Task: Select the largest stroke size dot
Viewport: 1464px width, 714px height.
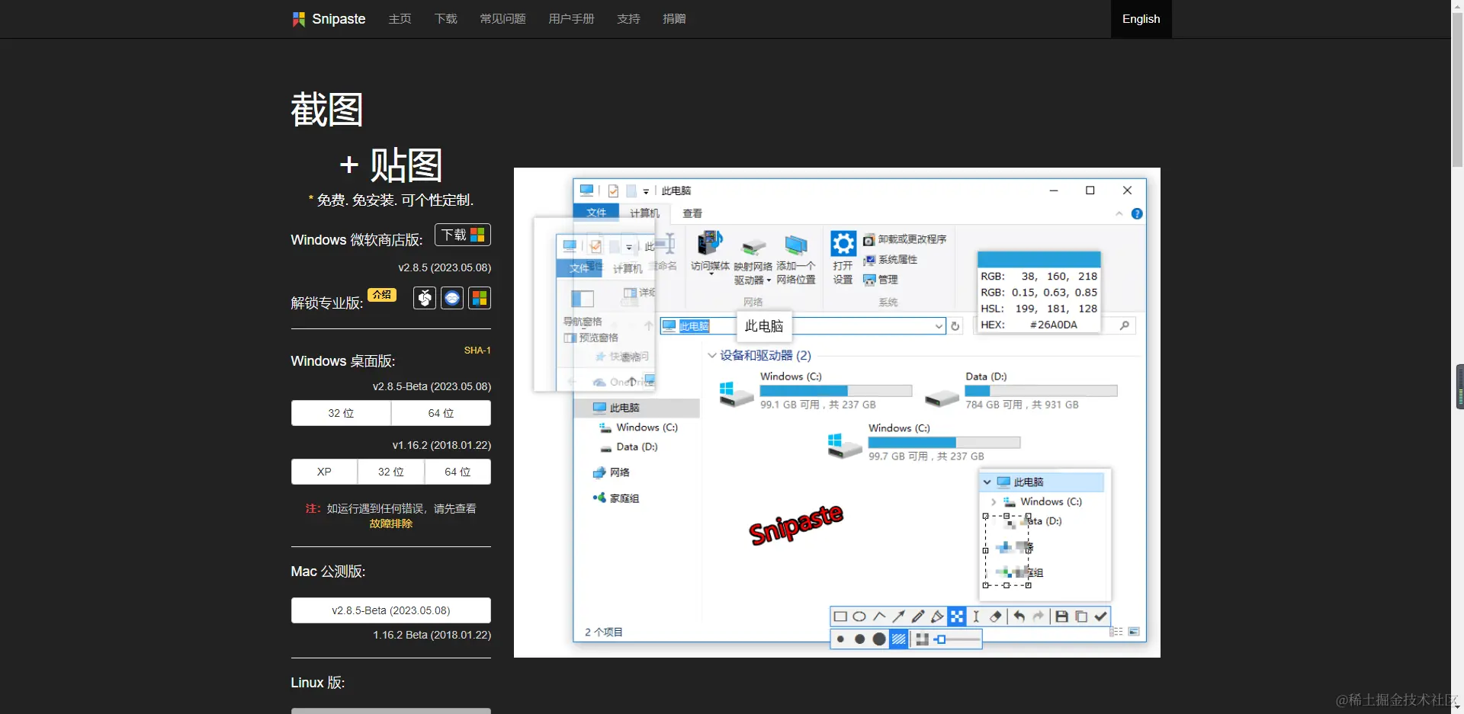Action: pos(880,639)
